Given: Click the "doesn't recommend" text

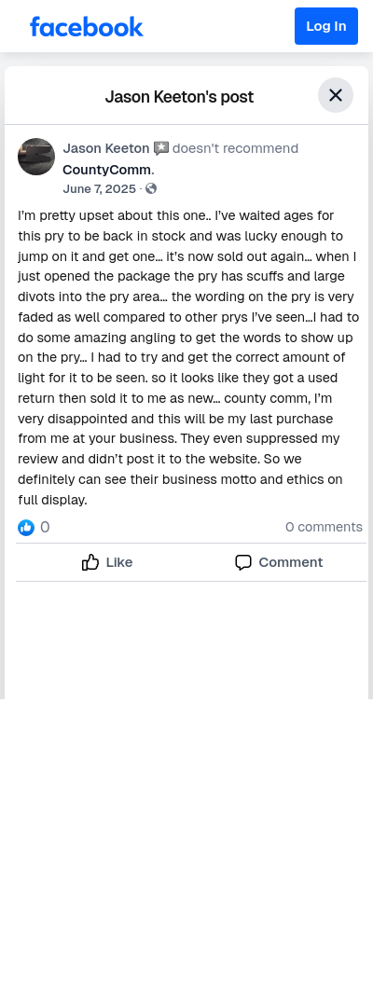Looking at the screenshot, I should (235, 148).
